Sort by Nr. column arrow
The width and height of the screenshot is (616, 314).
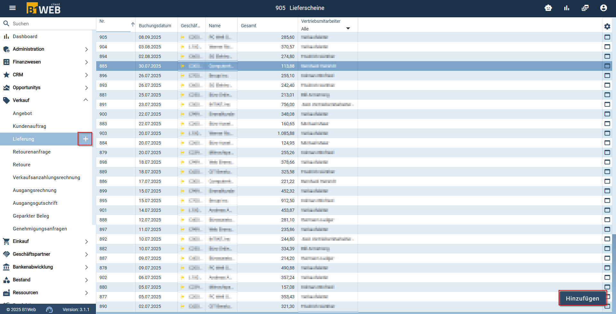coord(133,24)
